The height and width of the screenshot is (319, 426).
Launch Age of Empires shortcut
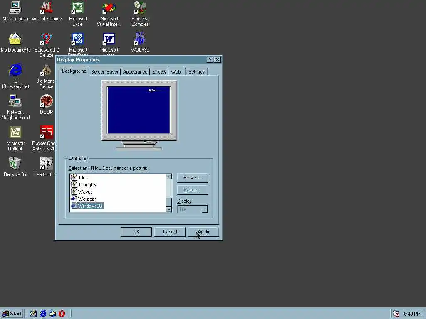tap(47, 11)
